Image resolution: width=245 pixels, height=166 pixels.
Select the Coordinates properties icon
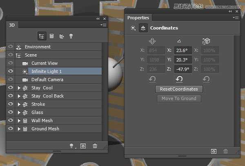click(x=143, y=28)
